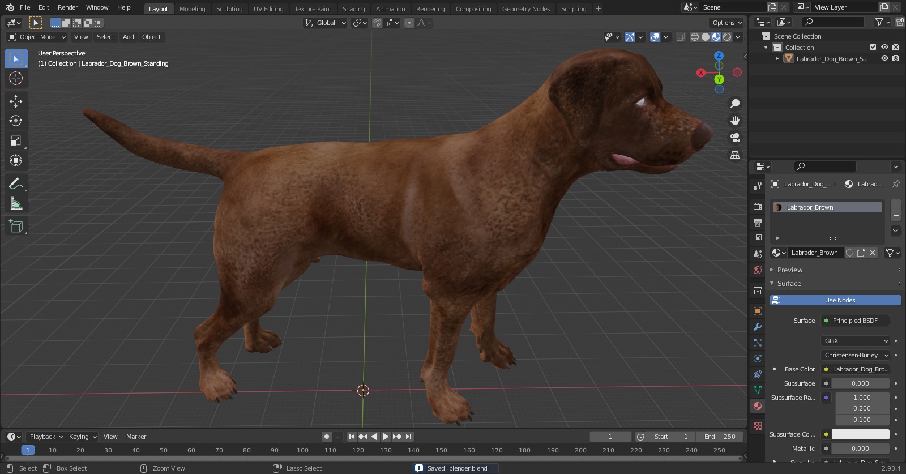Select the Cursor tool in the toolbar

(x=16, y=78)
